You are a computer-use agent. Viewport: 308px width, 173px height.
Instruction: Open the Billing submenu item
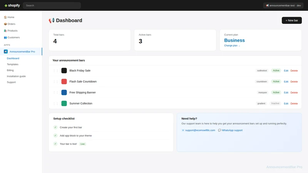(10, 70)
